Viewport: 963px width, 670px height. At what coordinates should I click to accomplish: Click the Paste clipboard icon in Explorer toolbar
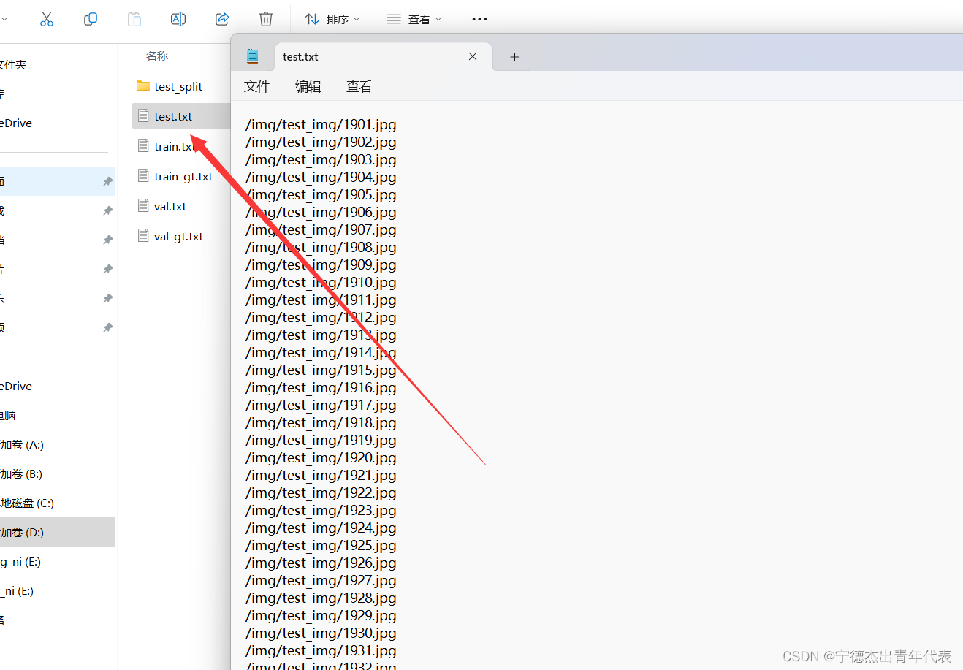[x=134, y=19]
